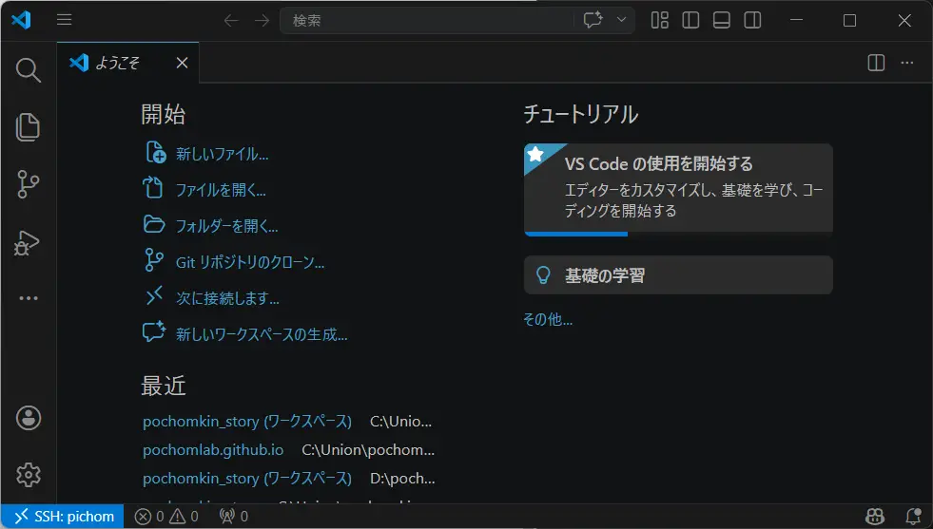The height and width of the screenshot is (529, 933).
Task: Click フォルダーを開く... link
Action: (x=226, y=226)
